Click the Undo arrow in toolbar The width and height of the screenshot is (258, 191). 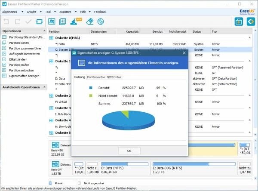6,21
